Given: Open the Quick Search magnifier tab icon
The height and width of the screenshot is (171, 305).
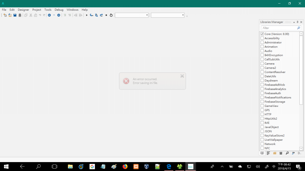Looking at the screenshot, I should pos(287,153).
